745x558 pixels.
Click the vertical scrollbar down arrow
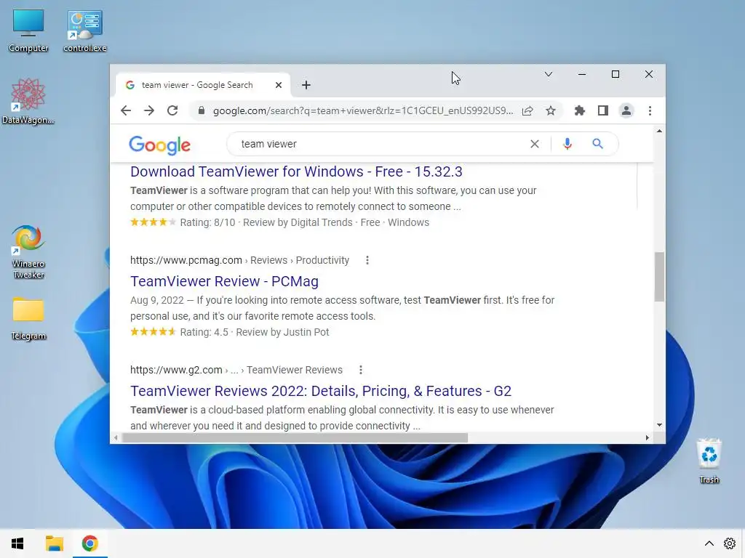click(659, 424)
